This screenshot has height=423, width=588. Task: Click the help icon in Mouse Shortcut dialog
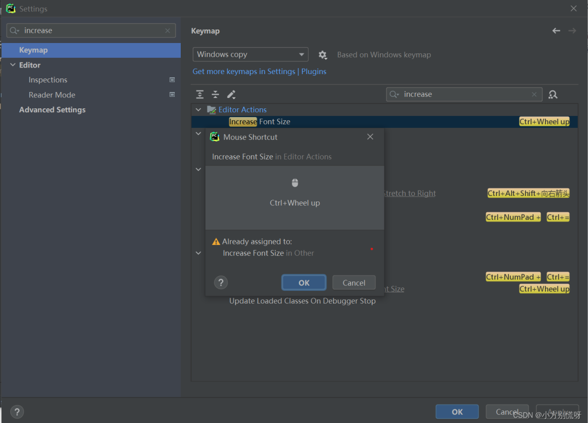pos(220,283)
